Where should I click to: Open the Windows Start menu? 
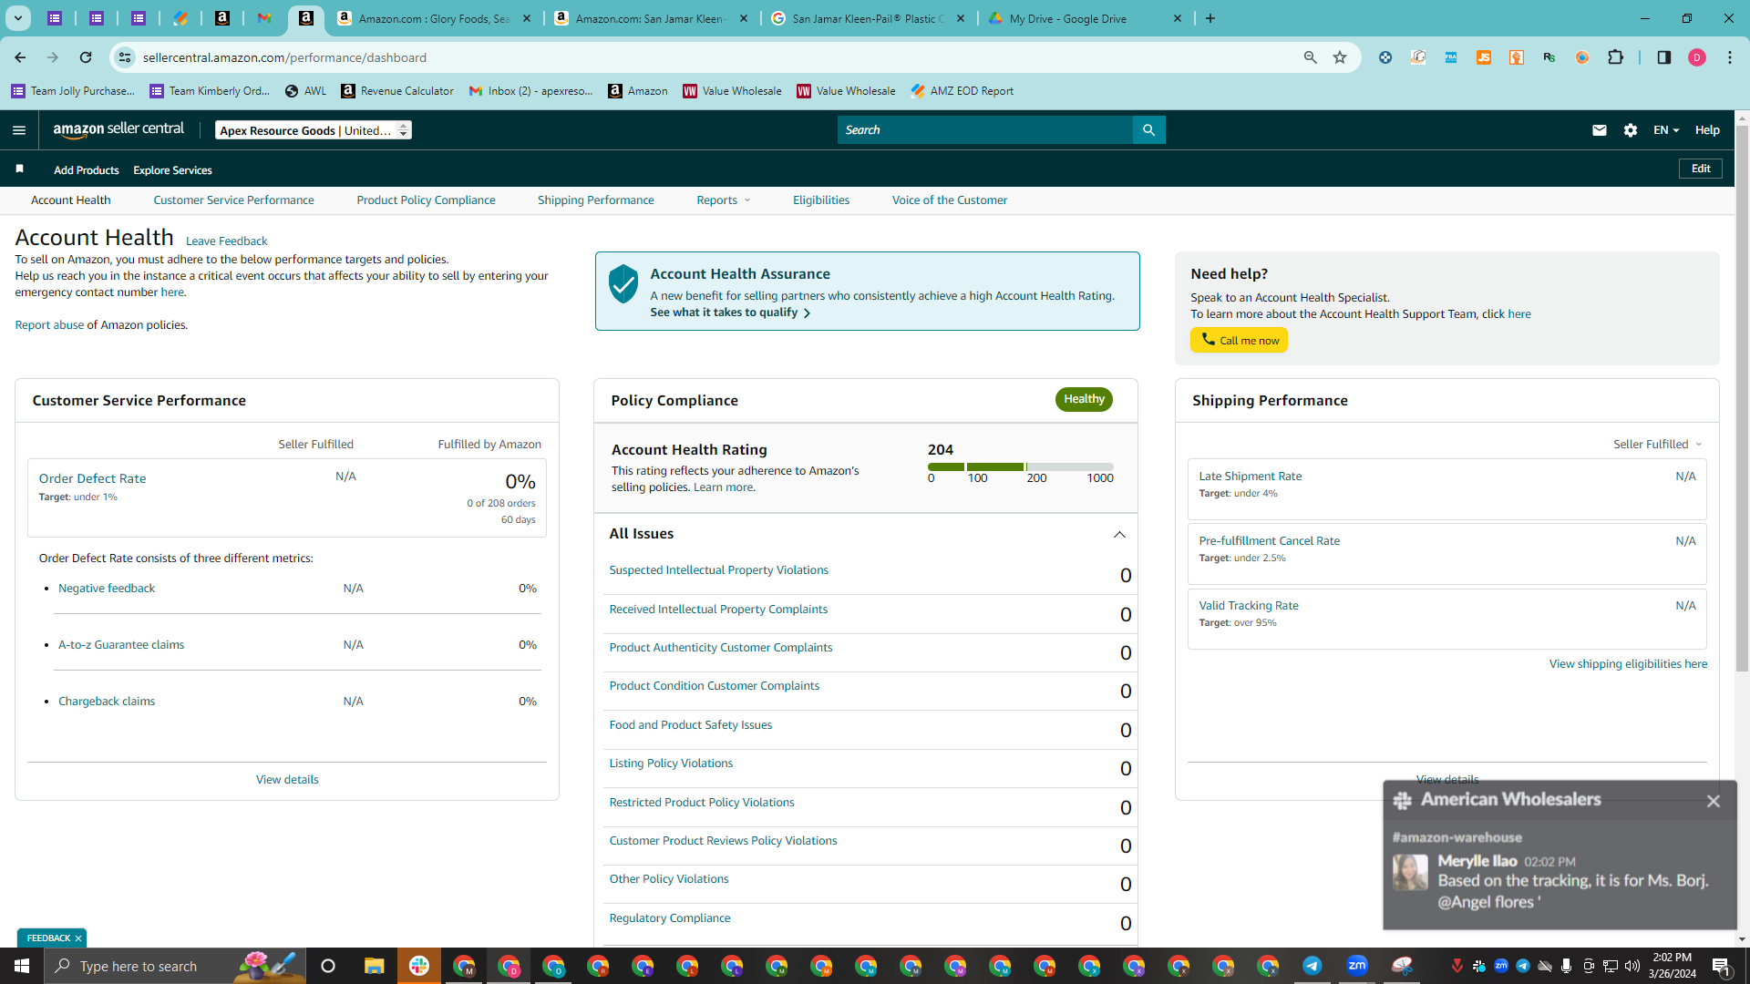22,966
